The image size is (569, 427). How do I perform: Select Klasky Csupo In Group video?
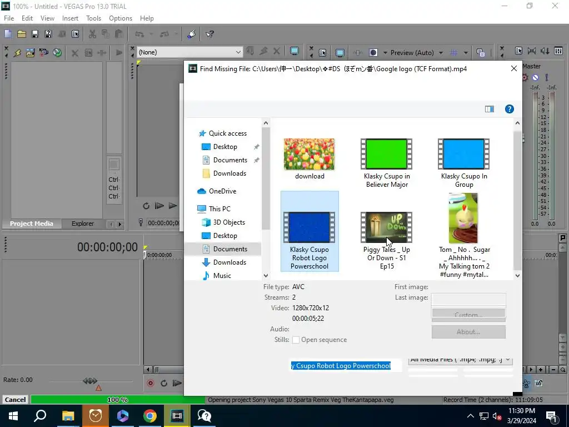point(464,163)
